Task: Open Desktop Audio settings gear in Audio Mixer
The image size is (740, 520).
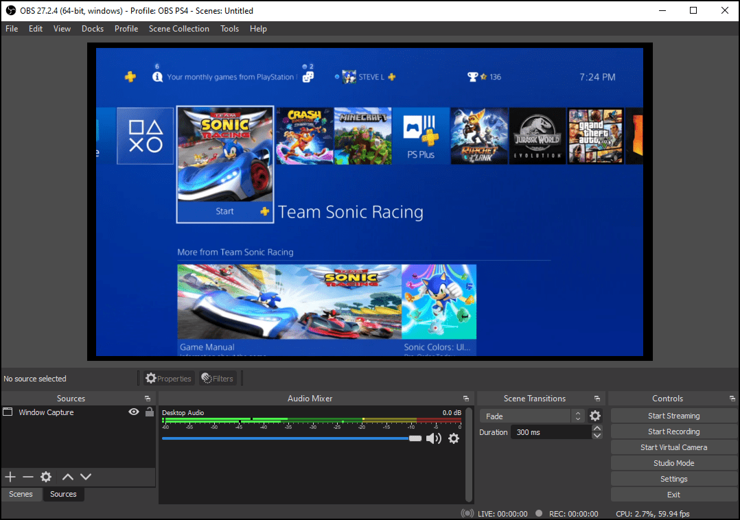Action: (453, 438)
